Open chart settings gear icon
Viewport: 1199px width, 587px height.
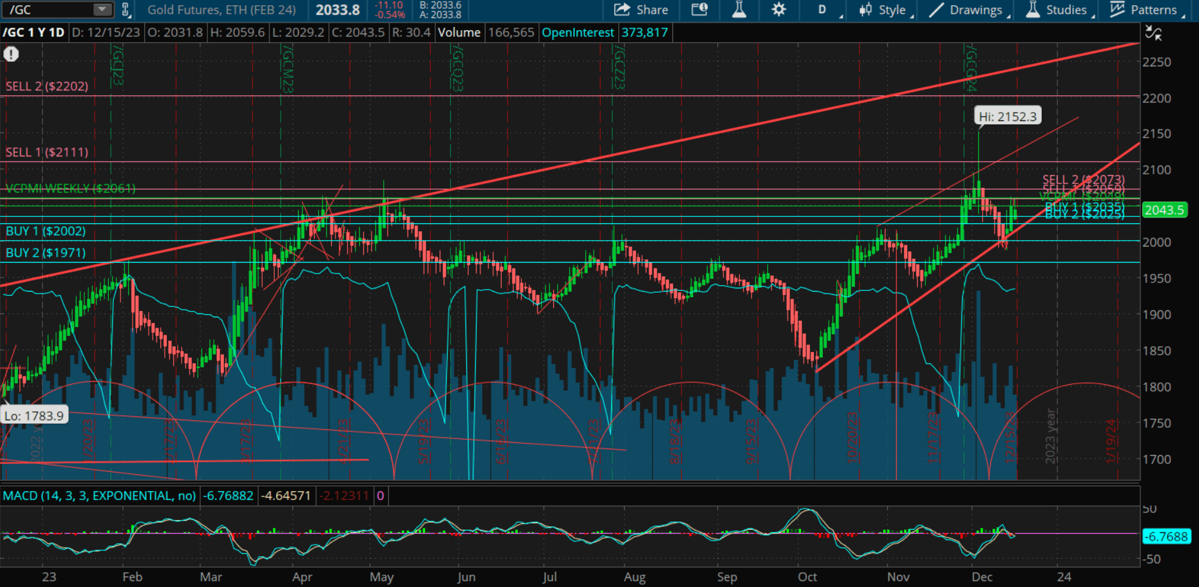(x=779, y=10)
